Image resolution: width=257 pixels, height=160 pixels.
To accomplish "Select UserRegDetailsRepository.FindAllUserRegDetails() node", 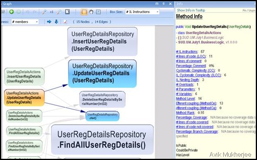I will tap(102, 140).
